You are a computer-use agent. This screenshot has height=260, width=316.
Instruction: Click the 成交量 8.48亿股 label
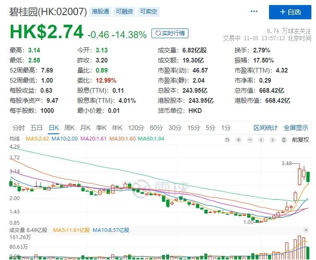tap(28, 230)
